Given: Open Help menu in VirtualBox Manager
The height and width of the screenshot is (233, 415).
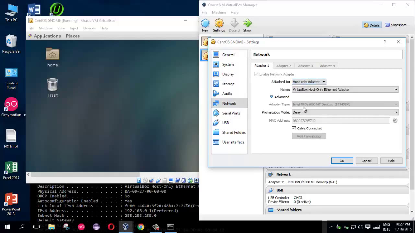Looking at the screenshot, I should 234,12.
